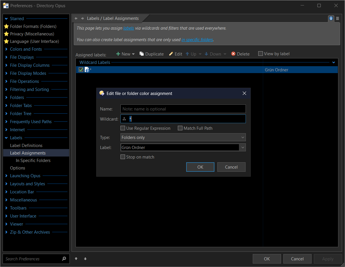This screenshot has height=267, width=345.
Task: Enable Match Full Path checkbox
Action: click(x=180, y=128)
